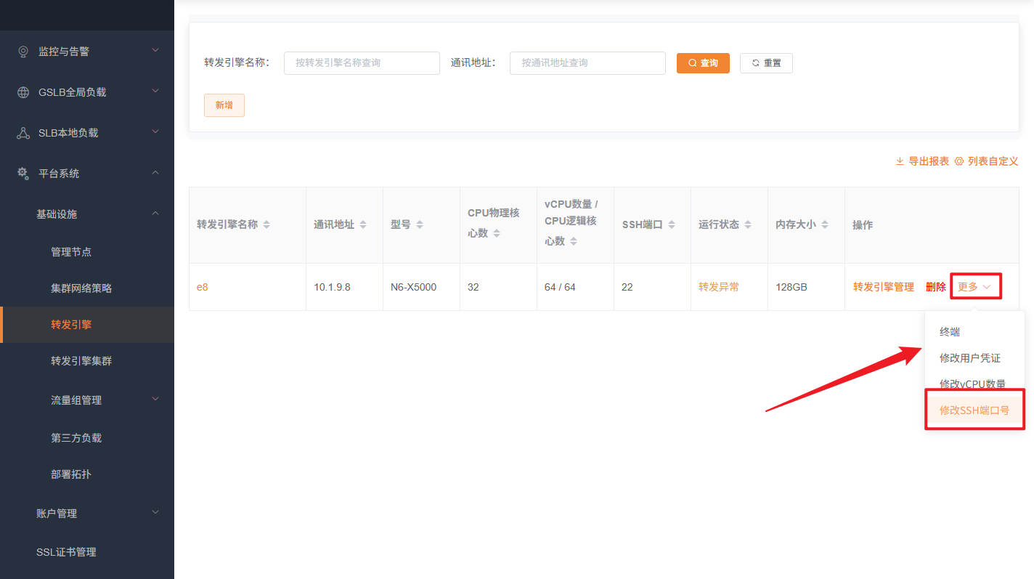Image resolution: width=1034 pixels, height=579 pixels.
Task: Click the GSLB全局负载 globe icon
Action: click(x=23, y=92)
